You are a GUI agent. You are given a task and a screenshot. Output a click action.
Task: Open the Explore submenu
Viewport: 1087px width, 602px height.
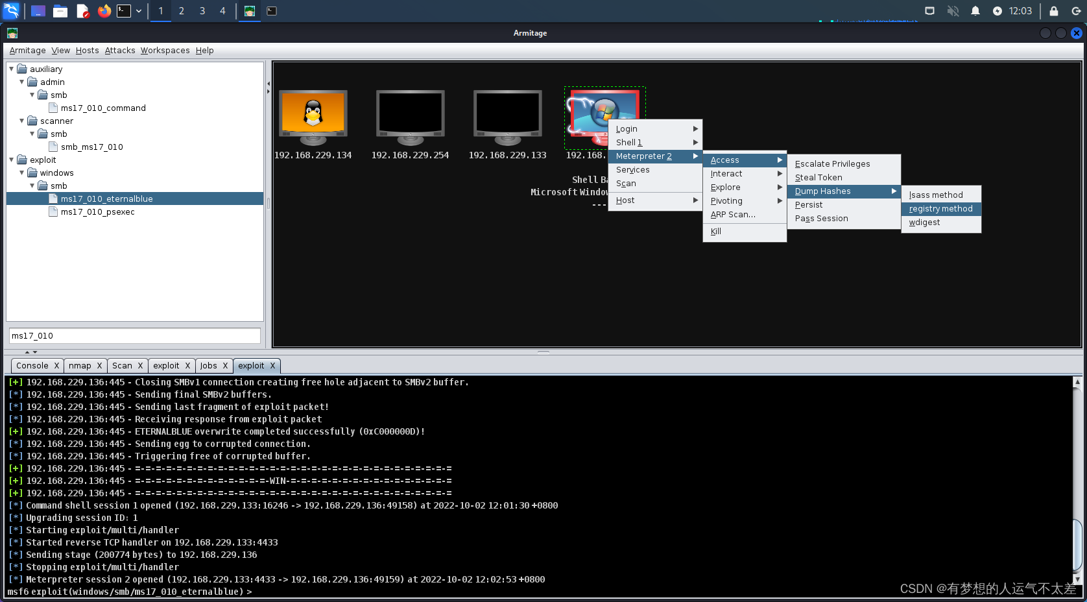click(745, 187)
